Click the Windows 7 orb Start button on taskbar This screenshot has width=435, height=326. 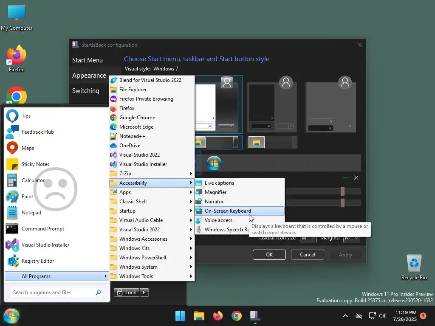(11, 316)
